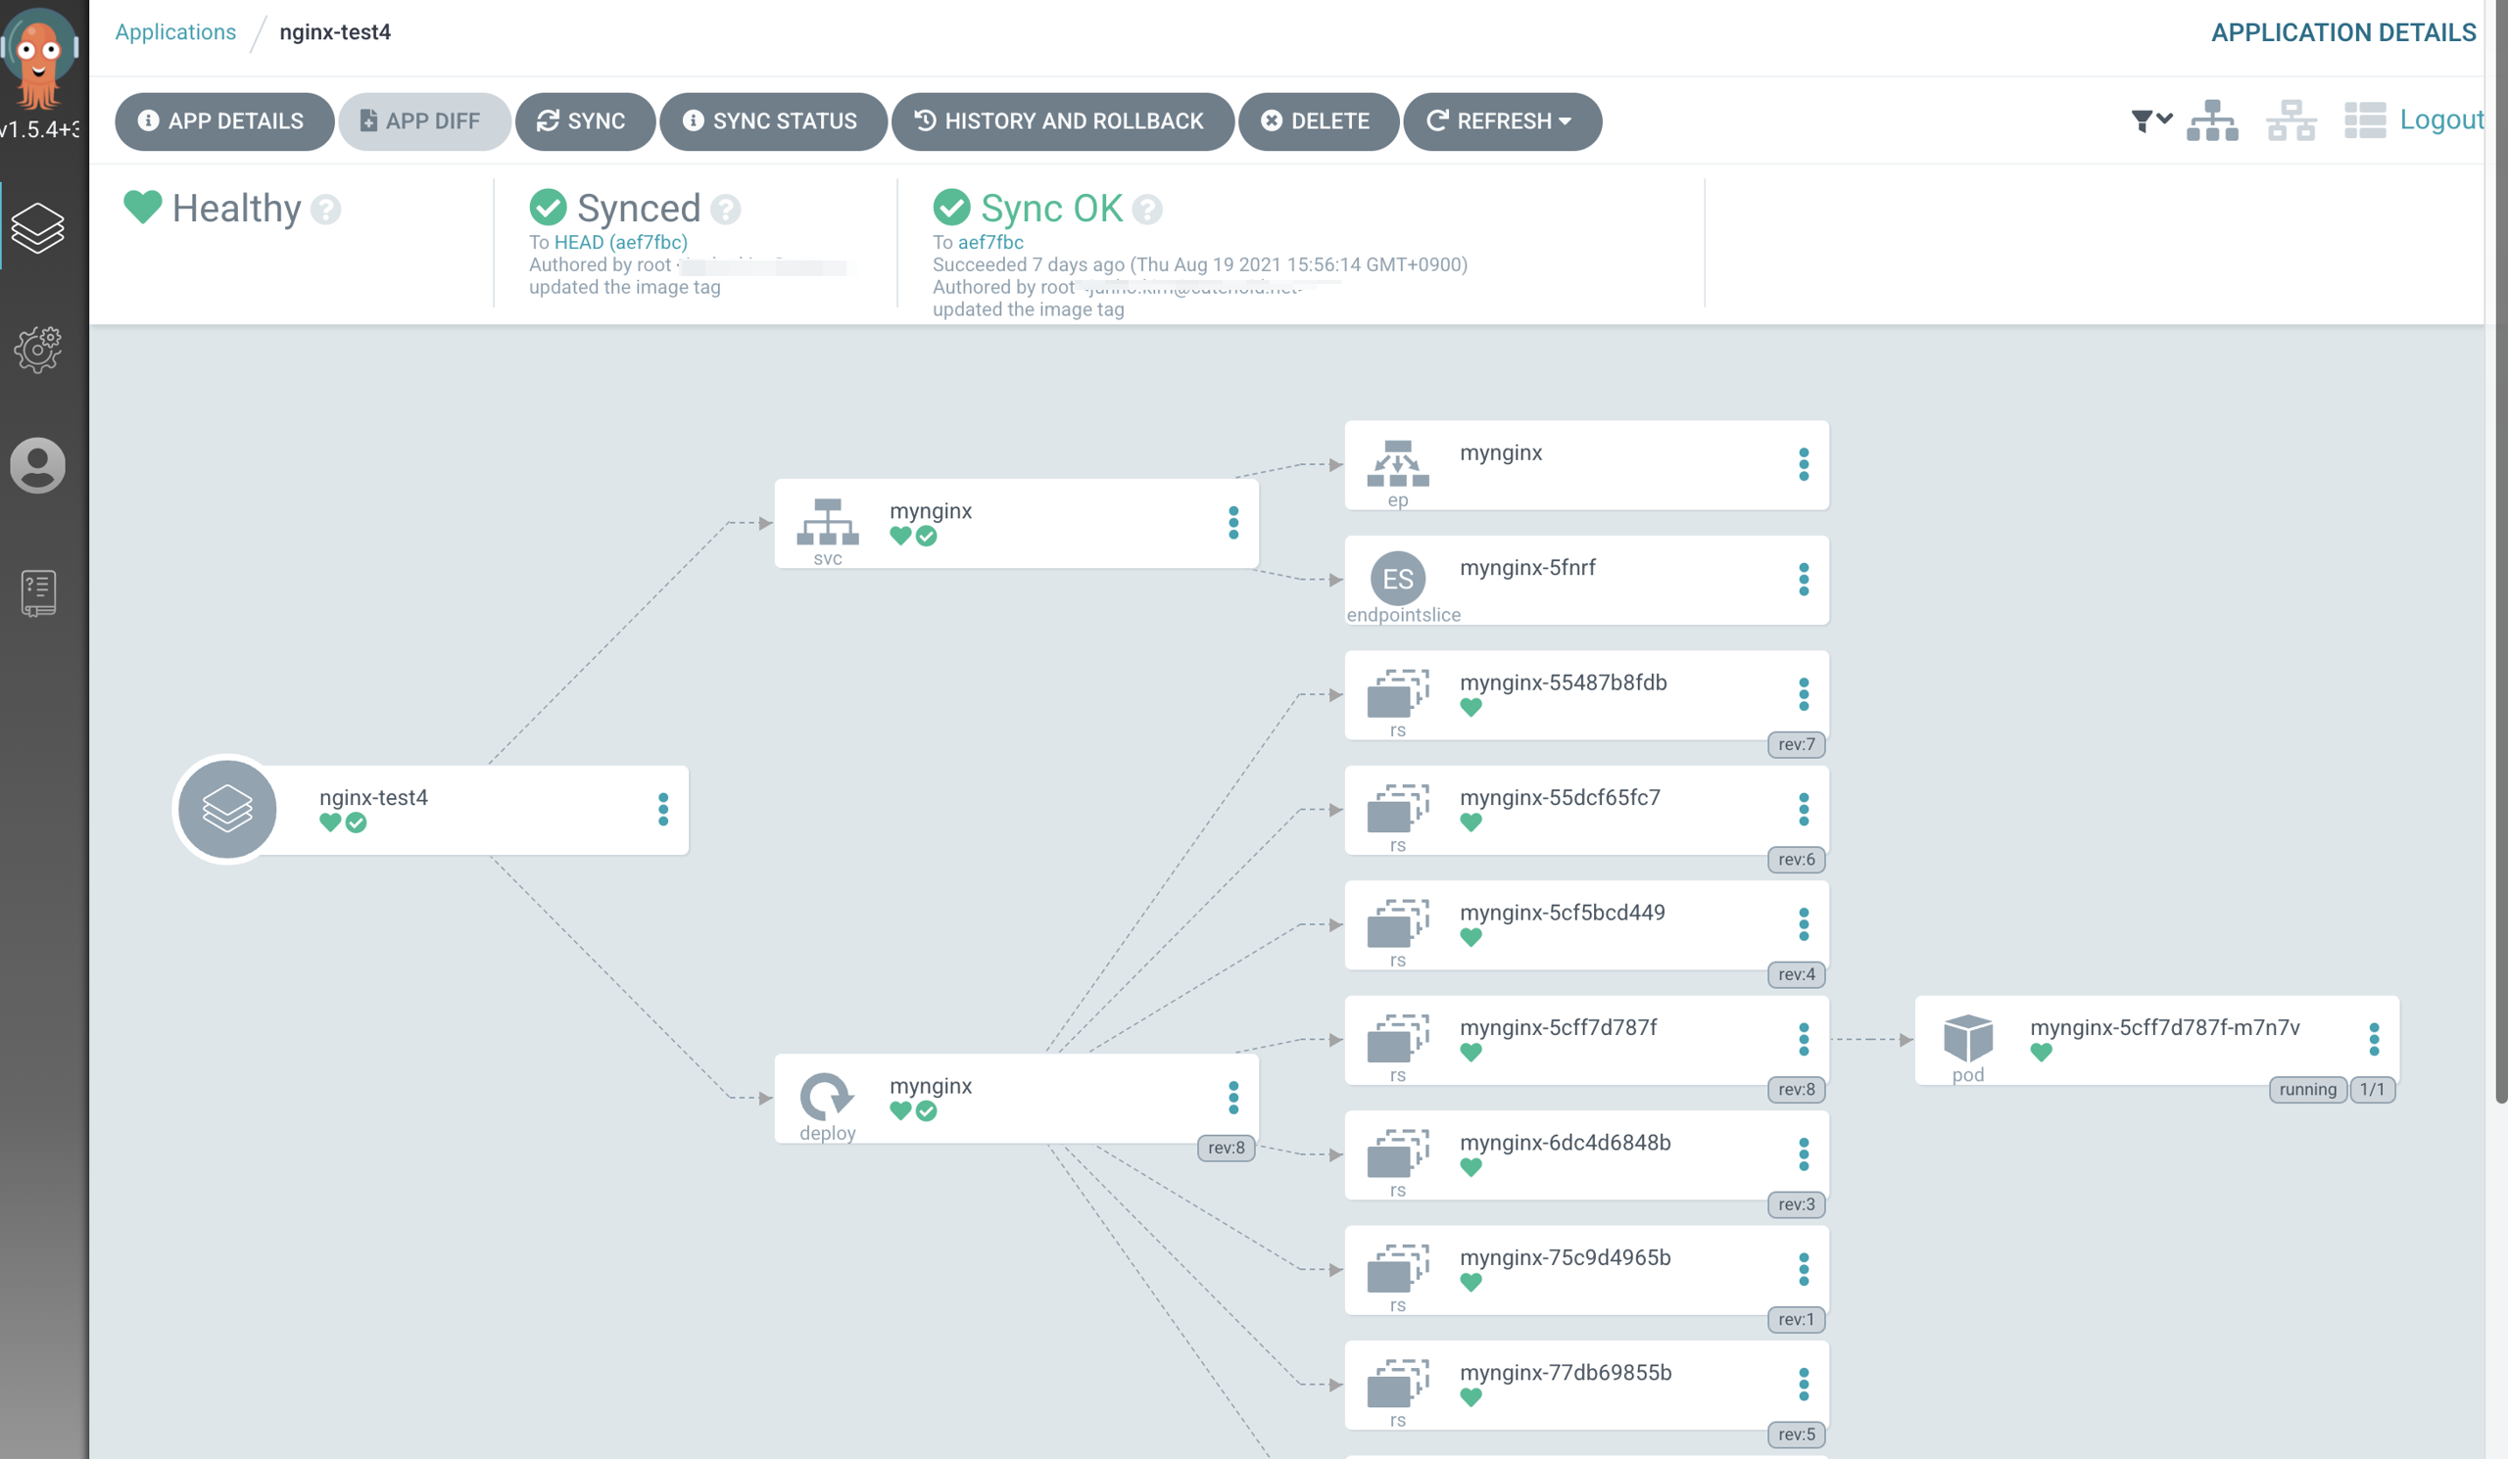
Task: Open History and Rollback
Action: [1061, 121]
